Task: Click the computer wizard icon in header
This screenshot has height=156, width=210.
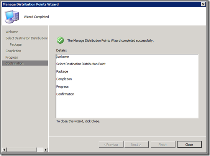Action: pyautogui.click(x=12, y=17)
